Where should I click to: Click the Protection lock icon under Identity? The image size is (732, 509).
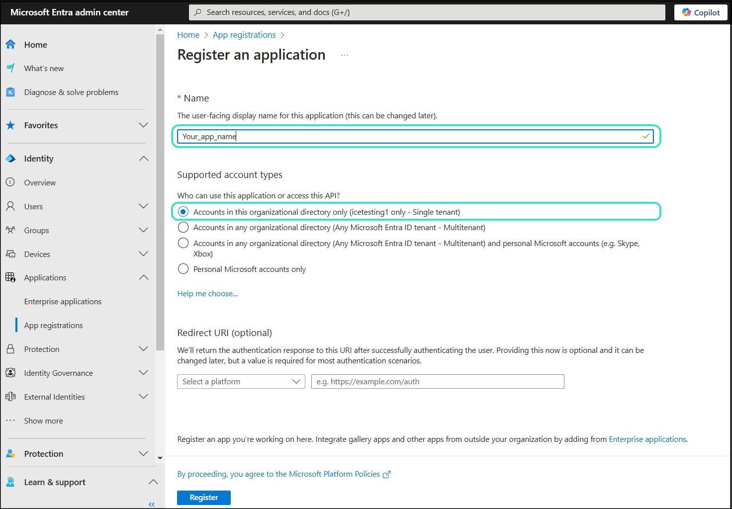pos(10,349)
